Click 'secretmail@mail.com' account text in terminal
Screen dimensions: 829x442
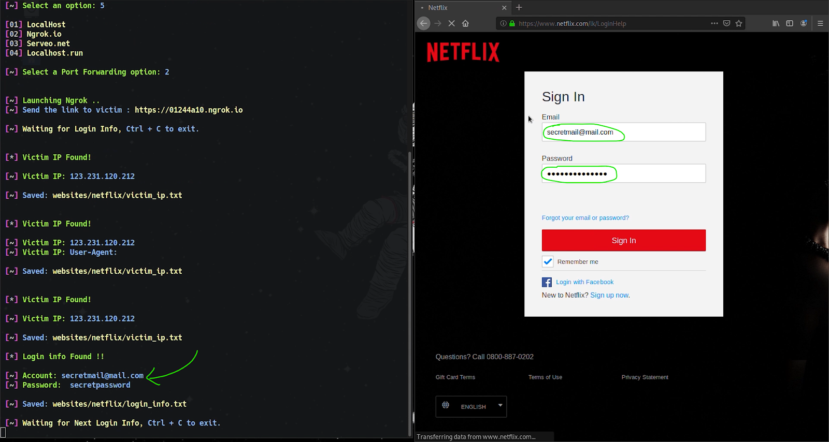coord(103,376)
